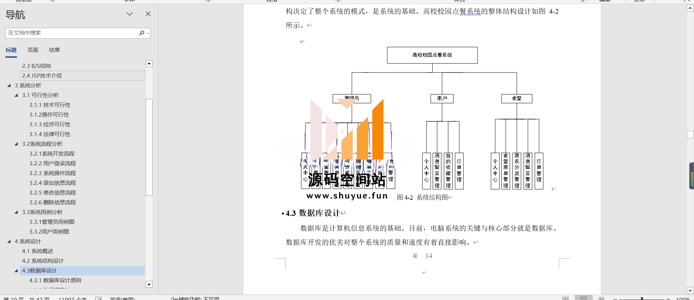Jump to 3.1.2操作可行性
This screenshot has height=300, width=694.
[49, 115]
